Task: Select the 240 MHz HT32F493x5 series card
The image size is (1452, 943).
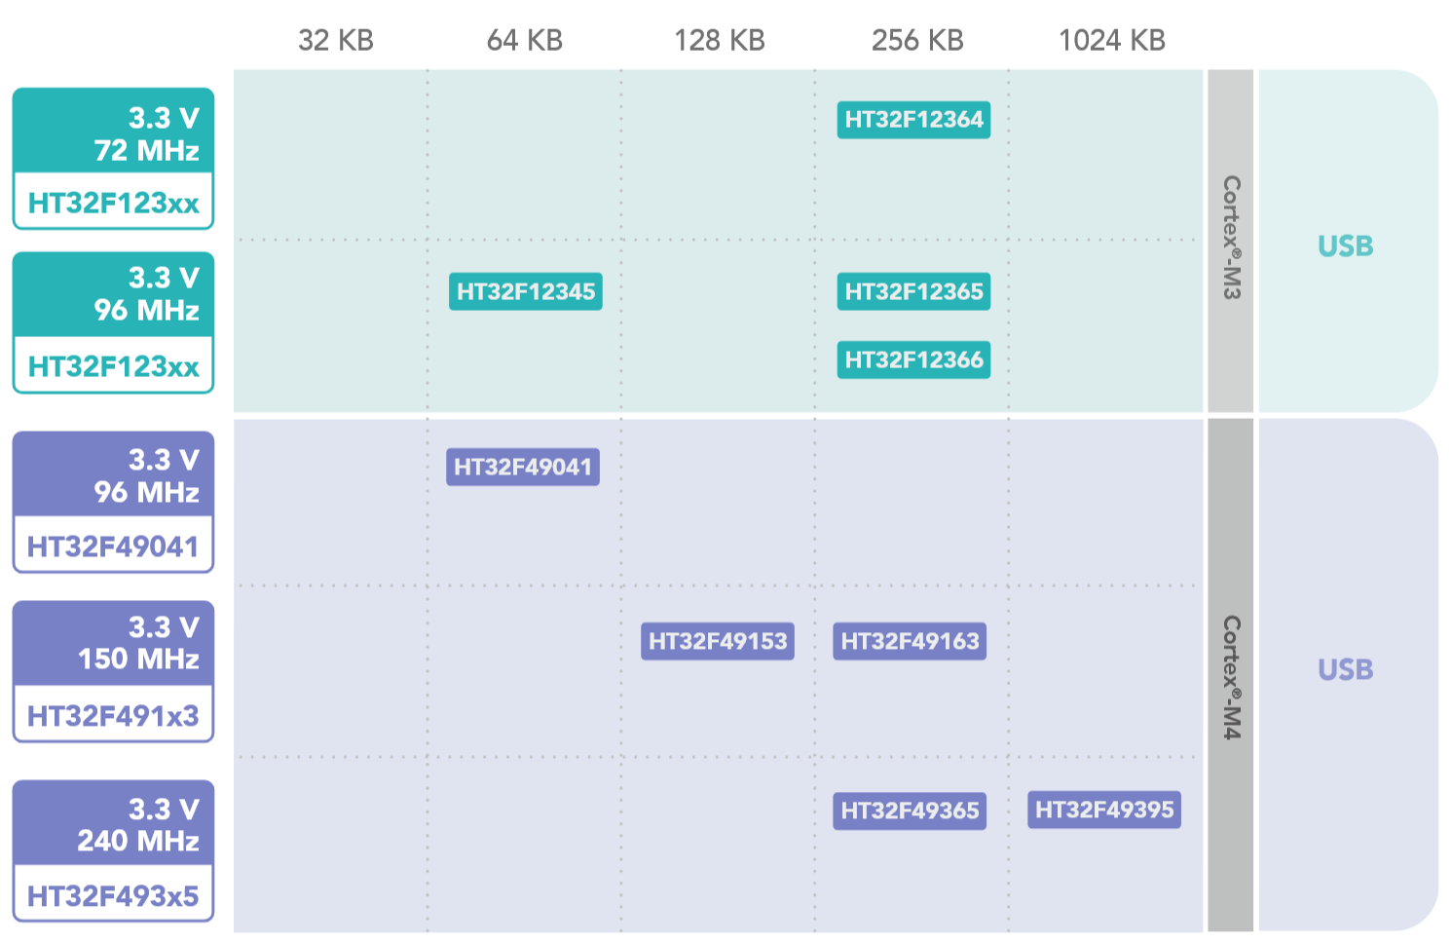Action: [x=113, y=850]
